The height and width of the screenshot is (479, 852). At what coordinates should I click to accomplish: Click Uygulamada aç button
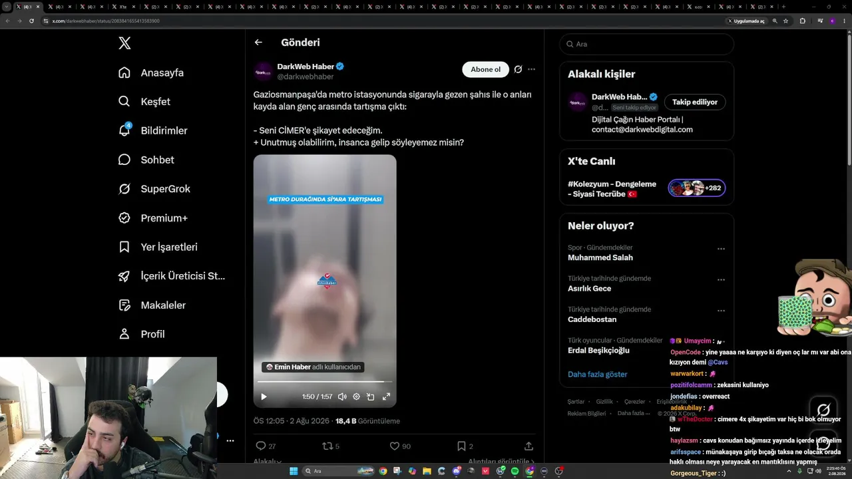[746, 21]
